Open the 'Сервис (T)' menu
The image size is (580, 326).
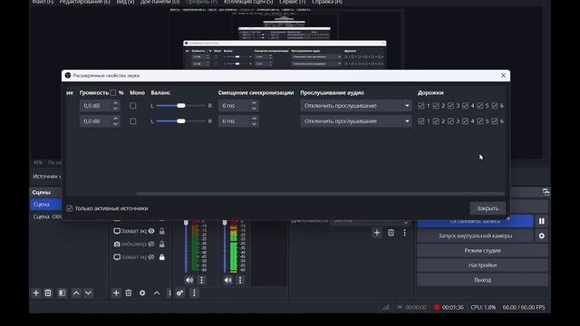[x=292, y=2]
